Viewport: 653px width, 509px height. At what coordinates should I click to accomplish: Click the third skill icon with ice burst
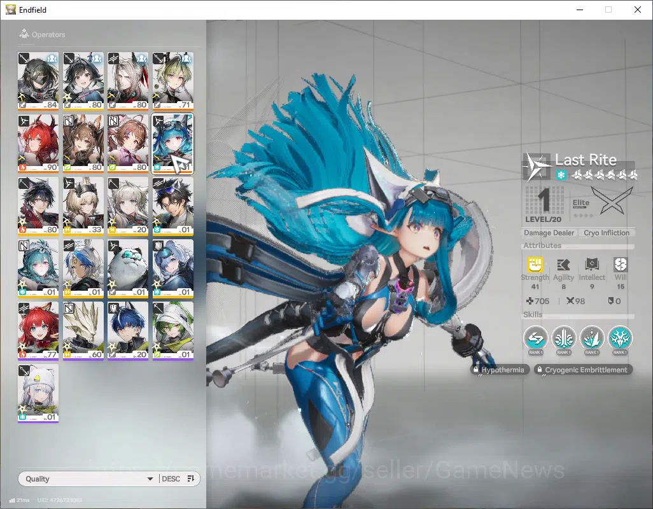592,338
